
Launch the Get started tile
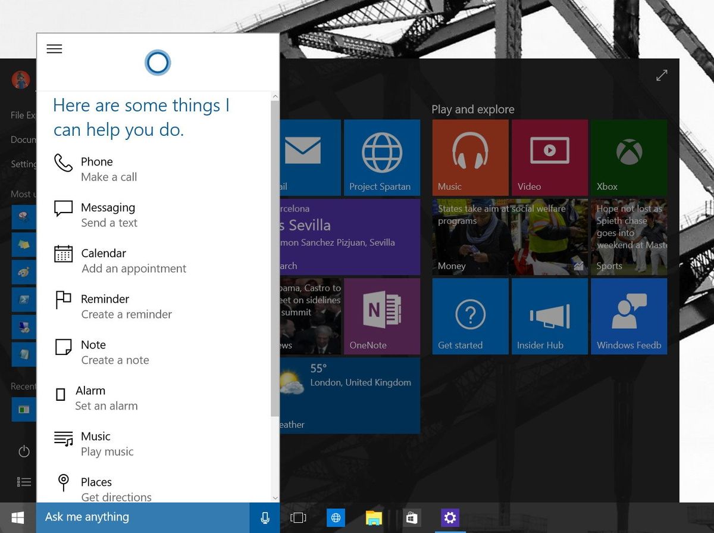(470, 316)
